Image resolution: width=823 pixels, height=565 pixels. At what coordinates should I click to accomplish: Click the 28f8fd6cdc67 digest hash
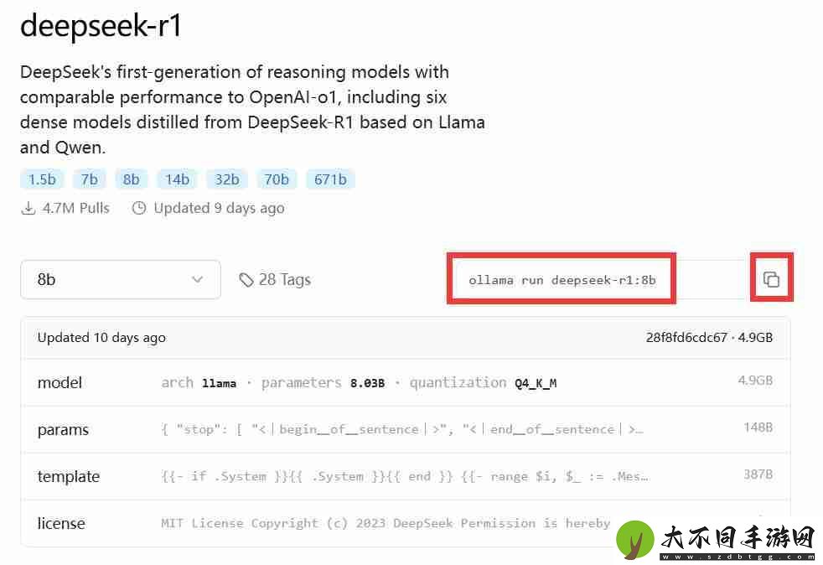(x=686, y=338)
